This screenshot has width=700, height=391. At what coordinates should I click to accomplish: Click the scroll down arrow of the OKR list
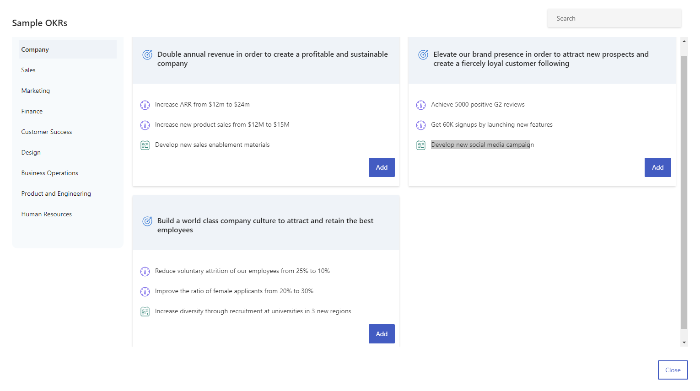click(684, 343)
